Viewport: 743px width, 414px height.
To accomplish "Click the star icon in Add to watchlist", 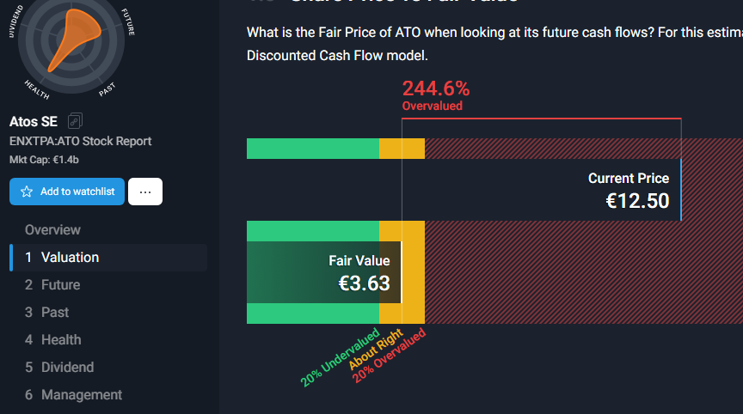I will (27, 192).
